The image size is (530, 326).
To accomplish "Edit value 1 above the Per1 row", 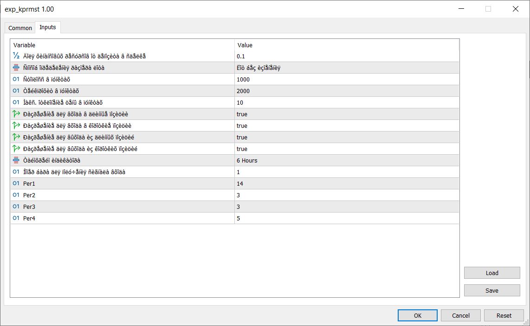I will coord(347,172).
